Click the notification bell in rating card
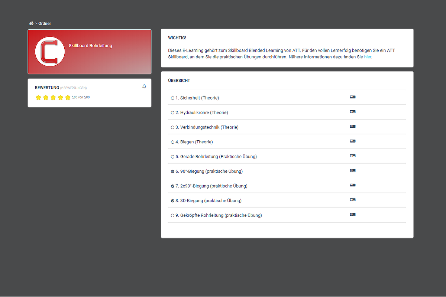 tap(144, 87)
